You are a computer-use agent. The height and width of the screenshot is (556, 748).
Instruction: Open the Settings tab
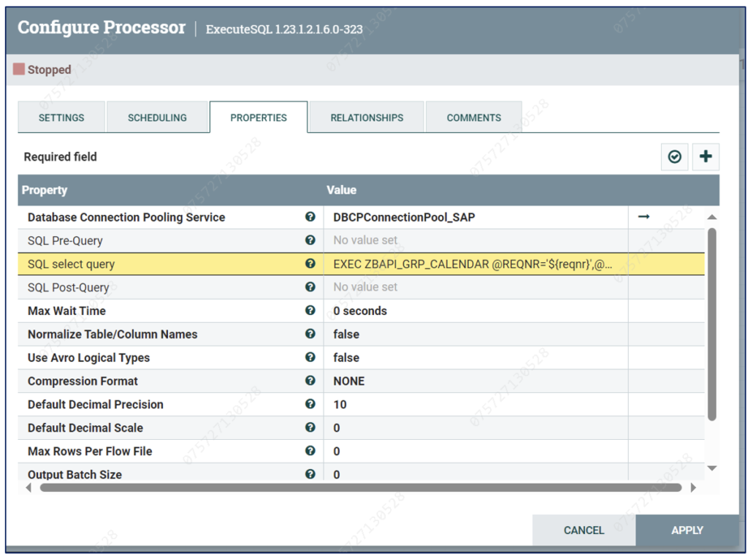point(61,118)
